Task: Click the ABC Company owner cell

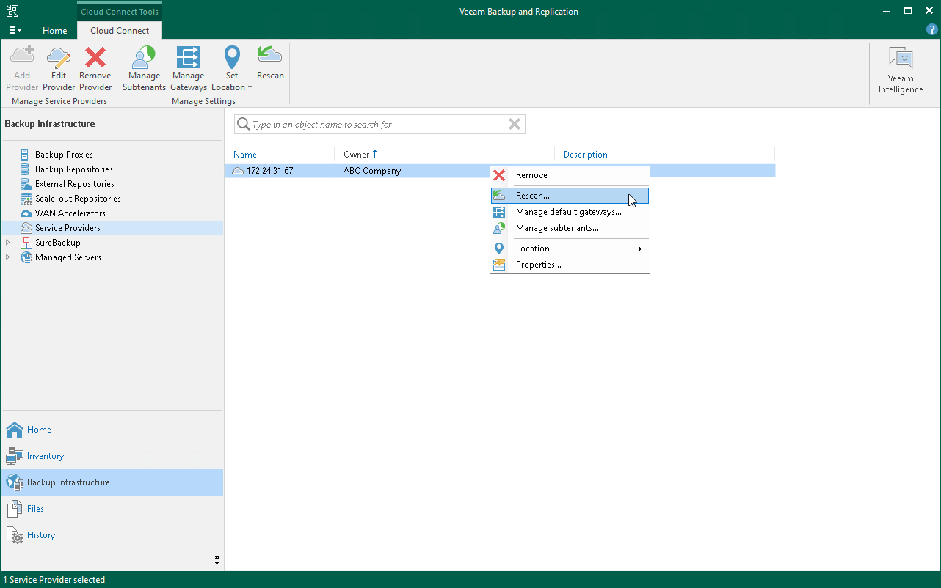Action: click(372, 171)
